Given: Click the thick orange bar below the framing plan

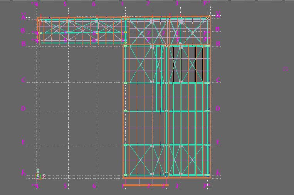Looking at the screenshot, I should (x=146, y=185).
